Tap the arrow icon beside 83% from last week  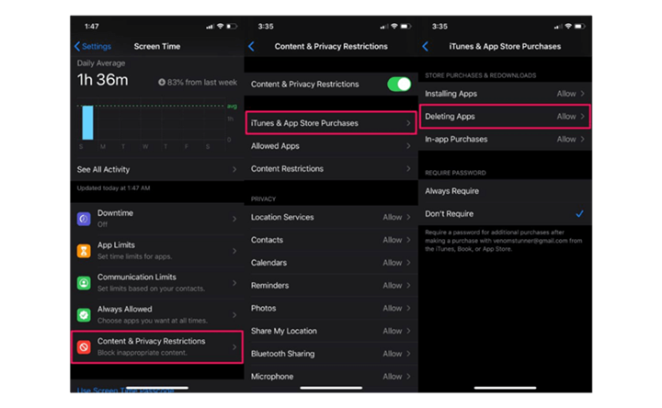(162, 83)
